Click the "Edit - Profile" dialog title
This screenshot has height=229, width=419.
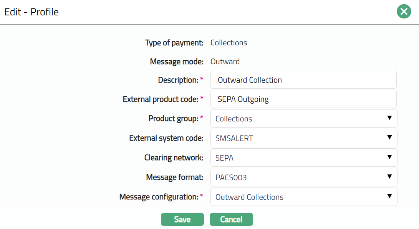31,12
